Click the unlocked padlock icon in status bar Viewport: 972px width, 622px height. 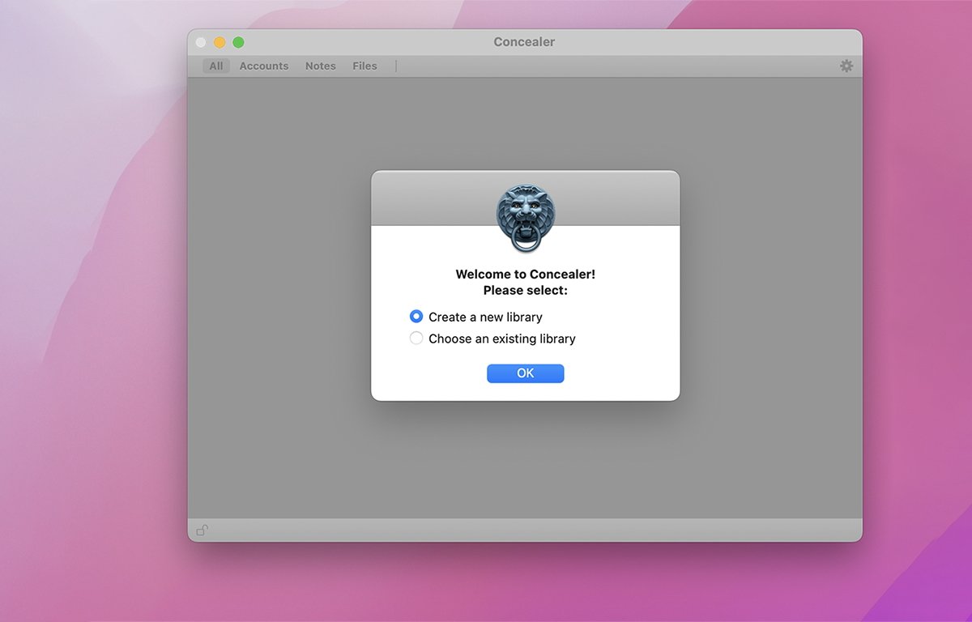point(202,530)
